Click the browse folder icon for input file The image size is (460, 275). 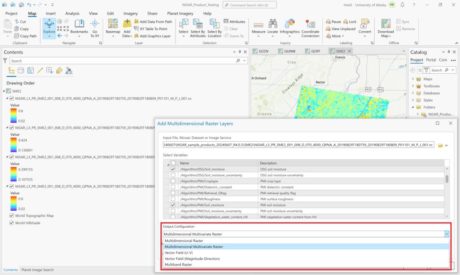(440, 145)
